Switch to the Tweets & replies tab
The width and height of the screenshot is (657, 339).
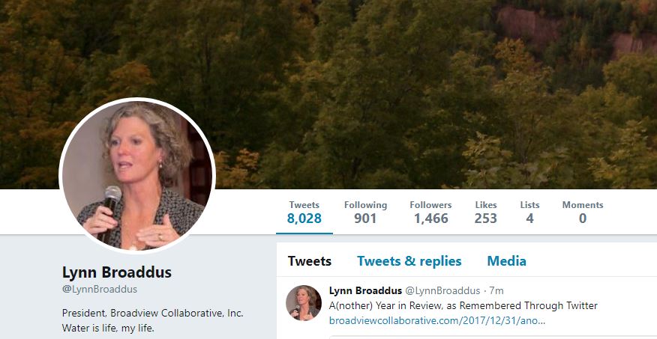409,261
